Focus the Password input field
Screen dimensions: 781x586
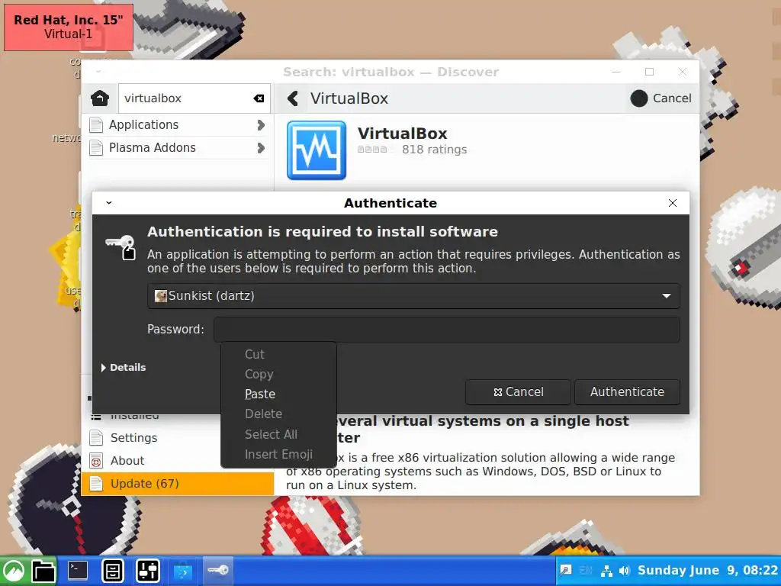point(447,330)
